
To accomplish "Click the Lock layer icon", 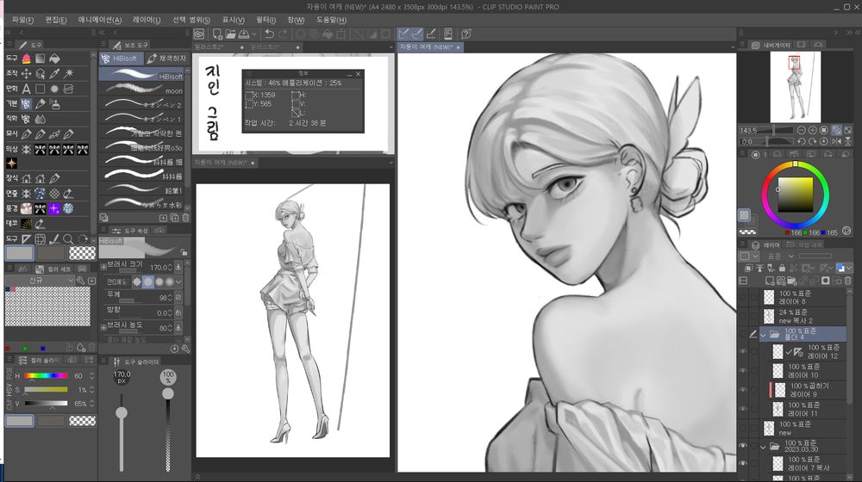I will tap(782, 268).
